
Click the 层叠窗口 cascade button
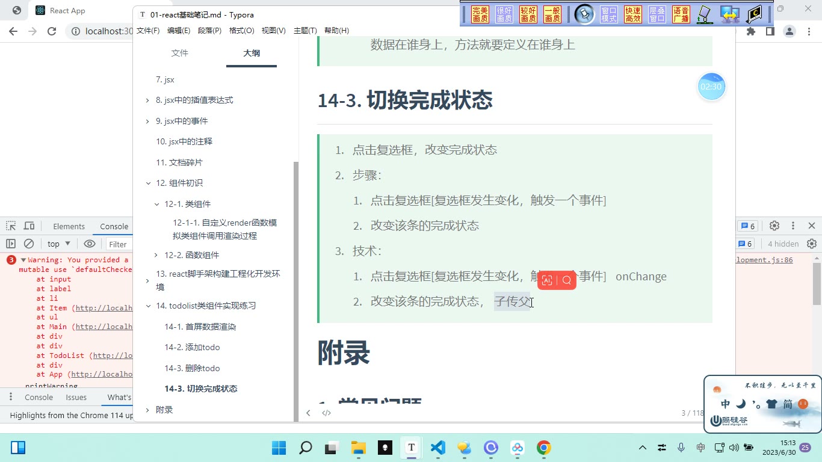(x=657, y=14)
